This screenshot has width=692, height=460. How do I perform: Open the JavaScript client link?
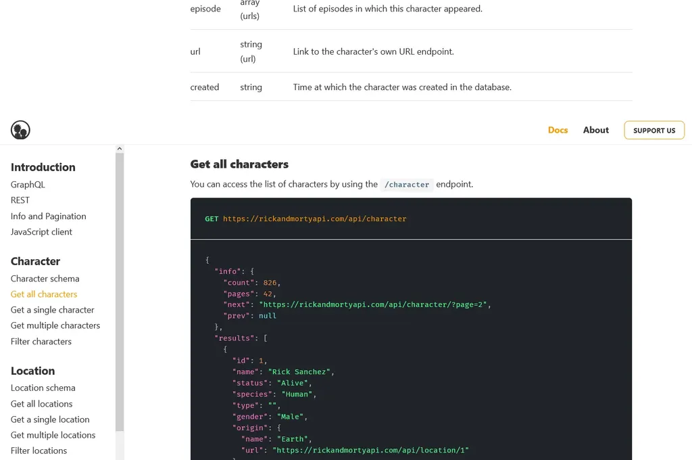[x=41, y=231]
